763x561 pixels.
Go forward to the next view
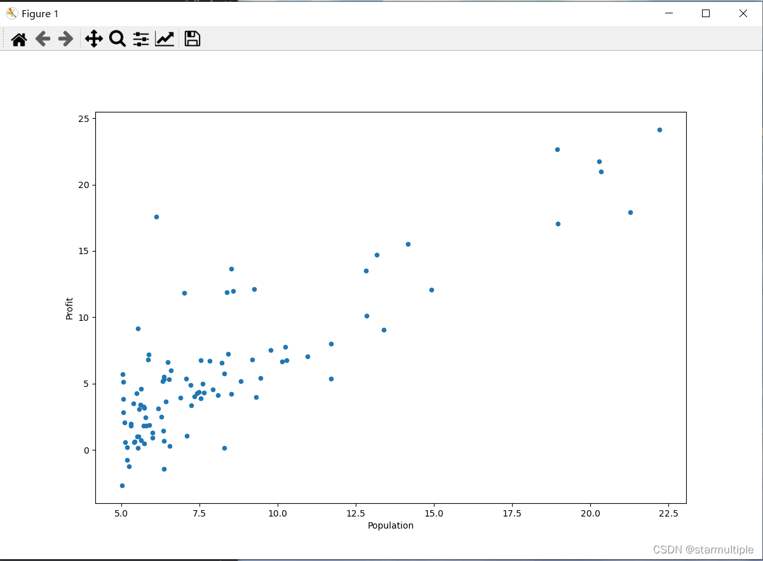tap(65, 39)
